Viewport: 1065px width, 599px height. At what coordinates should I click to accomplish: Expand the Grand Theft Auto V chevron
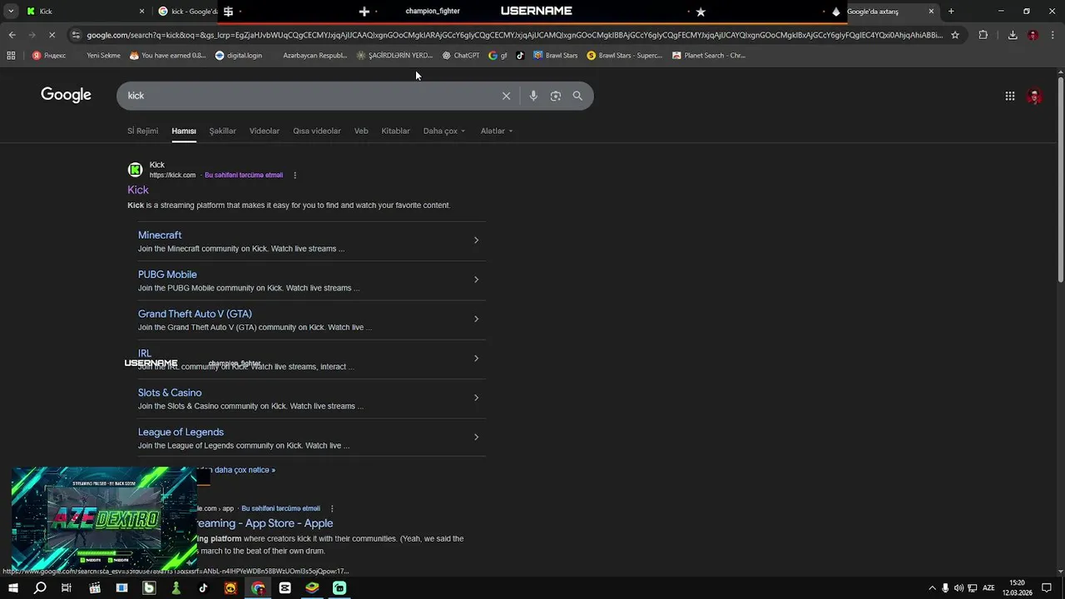[x=476, y=319]
